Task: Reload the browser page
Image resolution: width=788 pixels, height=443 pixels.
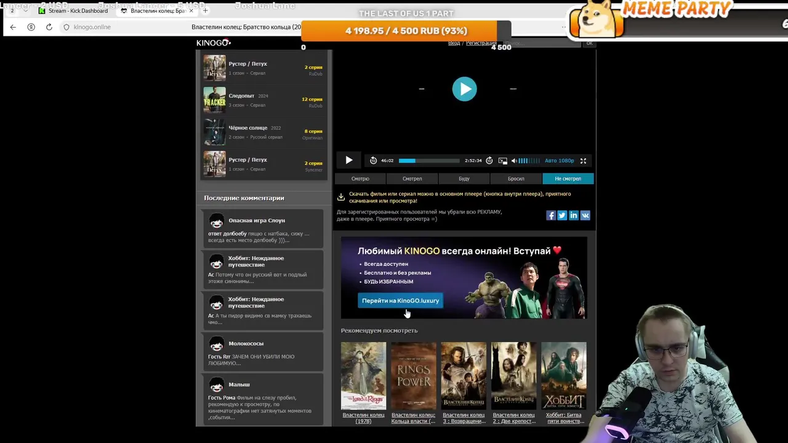Action: point(49,27)
